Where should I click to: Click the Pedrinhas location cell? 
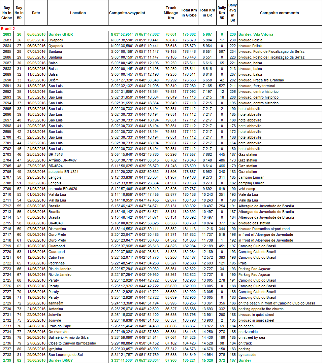point(57,263)
